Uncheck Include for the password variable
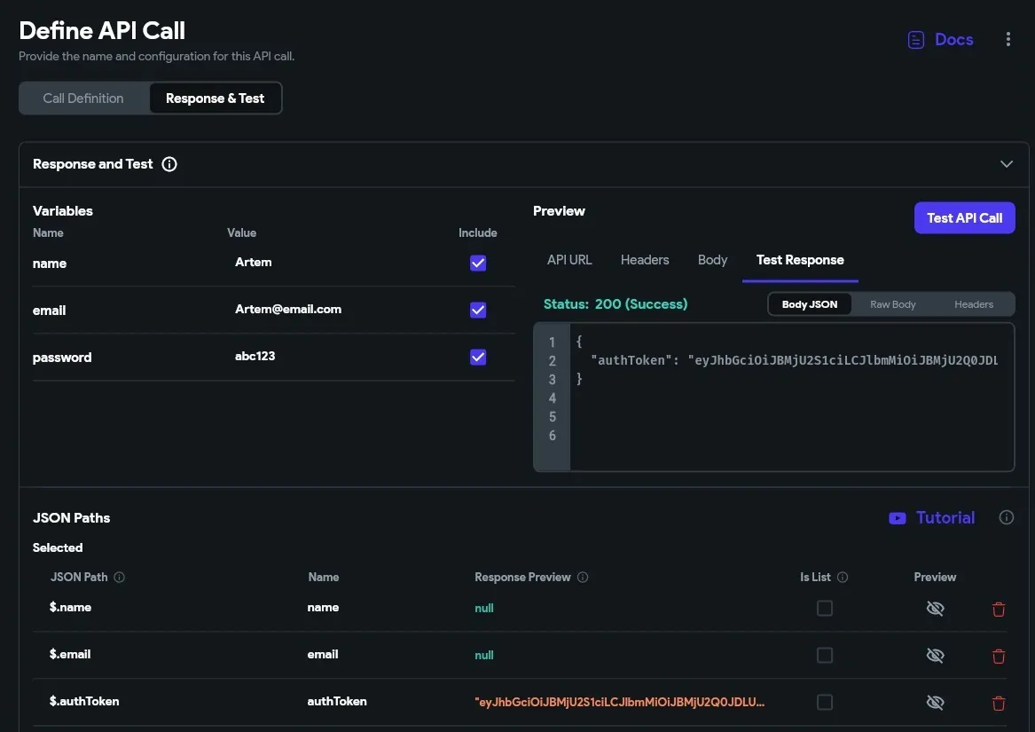Image resolution: width=1035 pixels, height=732 pixels. click(x=478, y=357)
